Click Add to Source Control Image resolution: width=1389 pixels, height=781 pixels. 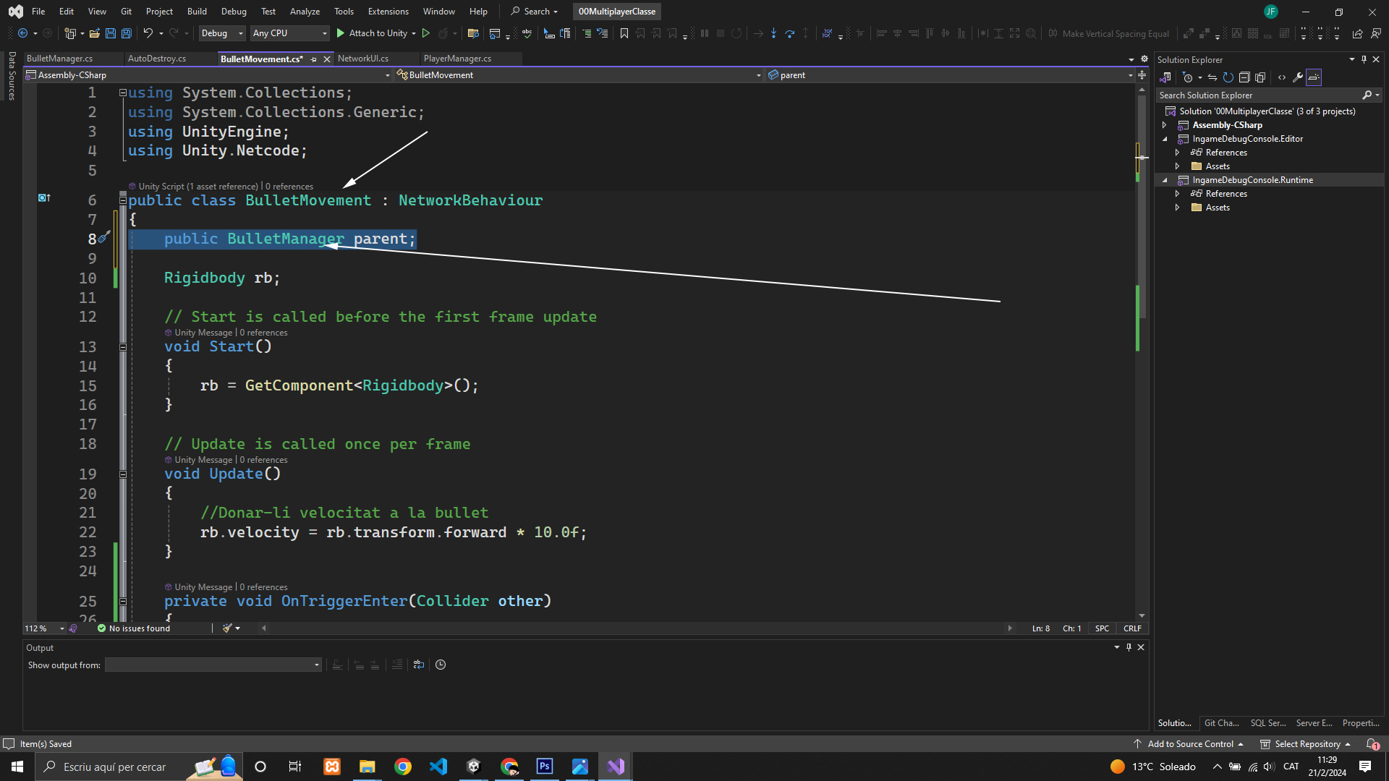tap(1190, 744)
